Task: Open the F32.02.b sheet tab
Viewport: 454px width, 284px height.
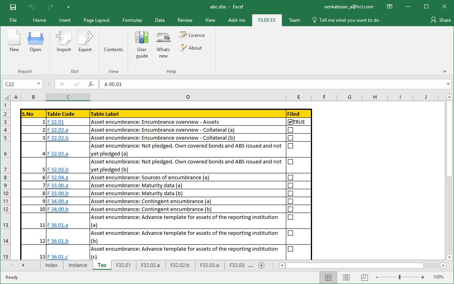Action: pyautogui.click(x=180, y=265)
